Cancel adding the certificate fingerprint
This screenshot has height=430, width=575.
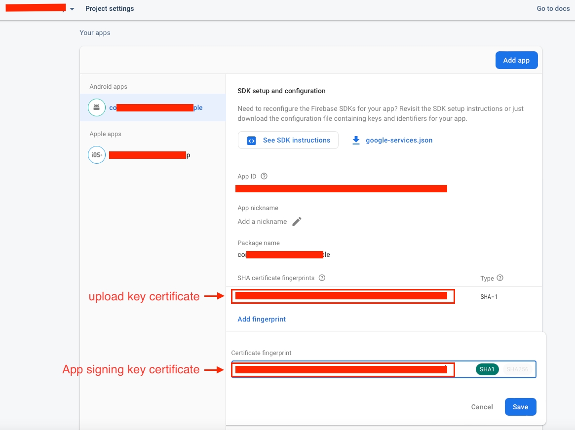pos(482,407)
